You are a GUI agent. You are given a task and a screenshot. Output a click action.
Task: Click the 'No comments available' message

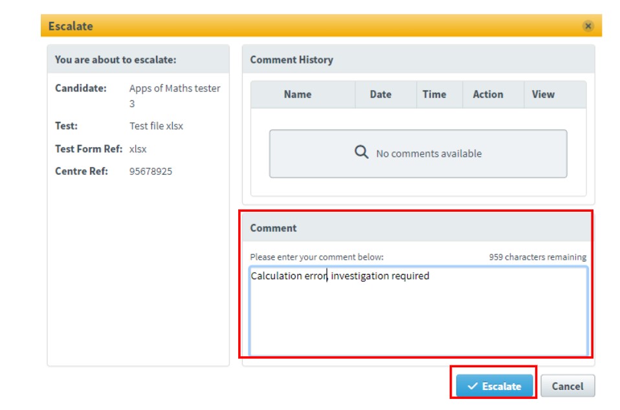[x=428, y=154]
